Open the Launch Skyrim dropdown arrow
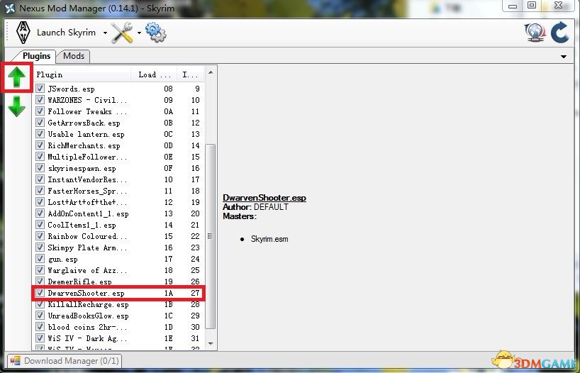 [x=105, y=33]
